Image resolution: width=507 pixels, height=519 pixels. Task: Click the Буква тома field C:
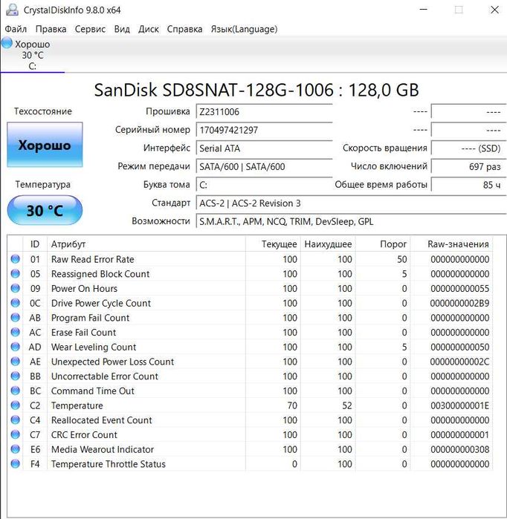(x=264, y=185)
